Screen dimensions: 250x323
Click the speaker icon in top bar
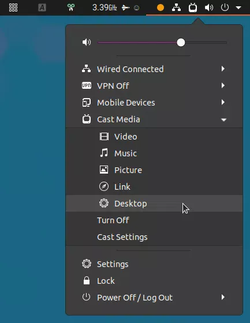(x=209, y=7)
